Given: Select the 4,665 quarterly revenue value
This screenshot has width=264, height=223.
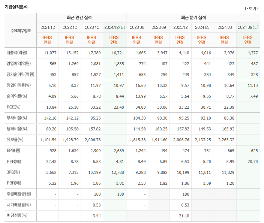Looking at the screenshot, I should click(x=141, y=53).
